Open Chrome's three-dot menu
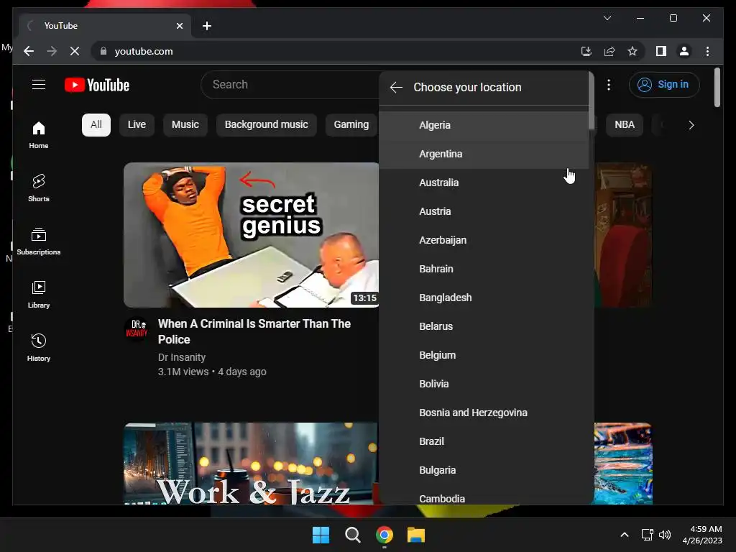This screenshot has width=736, height=552. coord(707,51)
